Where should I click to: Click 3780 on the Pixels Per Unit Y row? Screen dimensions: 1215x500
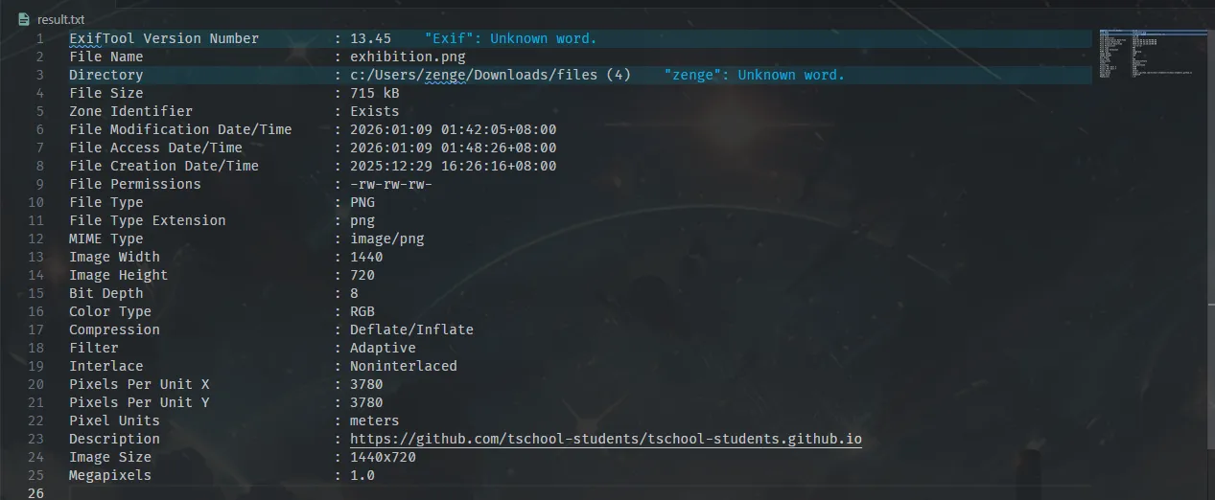[x=366, y=402]
